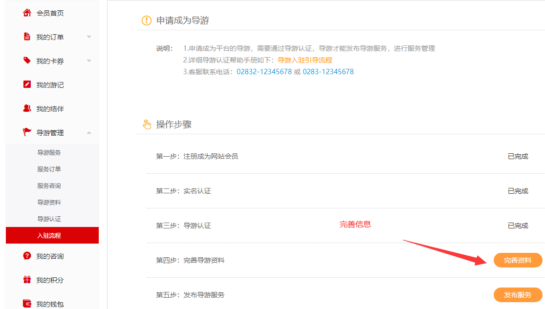Screen dimensions: 545x309
Task: Click the flag icon for 导游管理
Action: coord(27,132)
